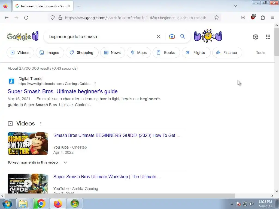This screenshot has height=209, width=279.
Task: Click the Firefox address bar URL
Action: 136,18
